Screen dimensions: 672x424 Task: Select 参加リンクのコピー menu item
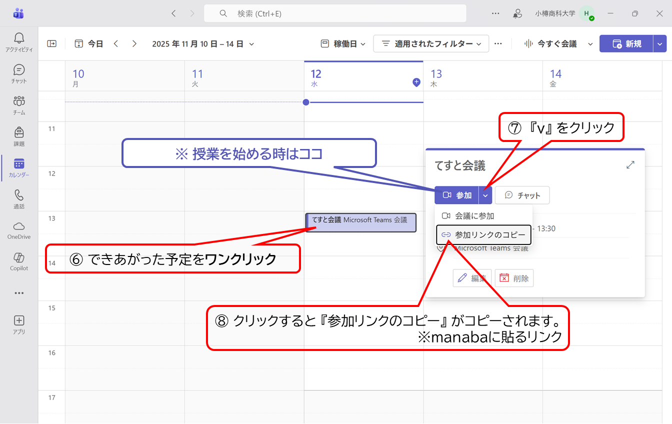483,234
